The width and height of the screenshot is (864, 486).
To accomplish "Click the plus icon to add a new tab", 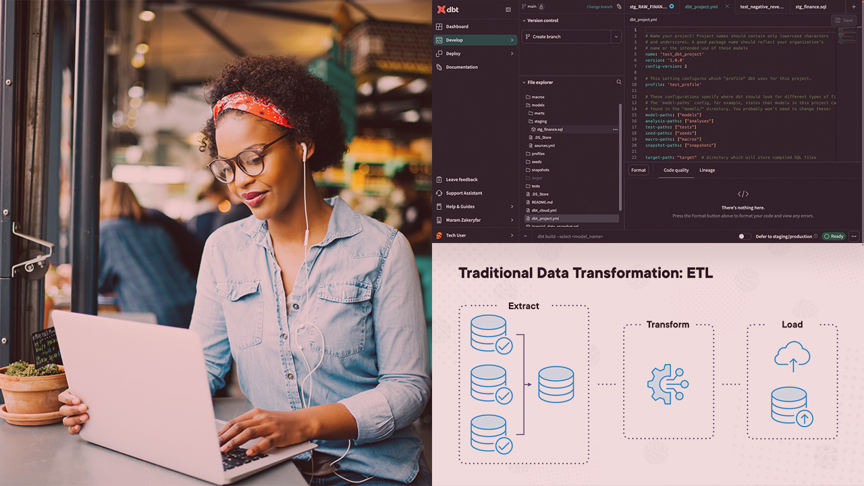I will click(x=853, y=7).
